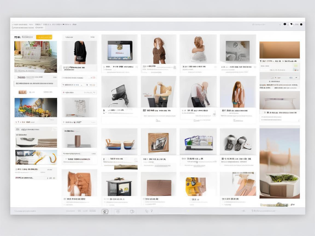Click the highlighted icon in the bottom toolbar
The width and height of the screenshot is (315, 236).
click(105, 211)
